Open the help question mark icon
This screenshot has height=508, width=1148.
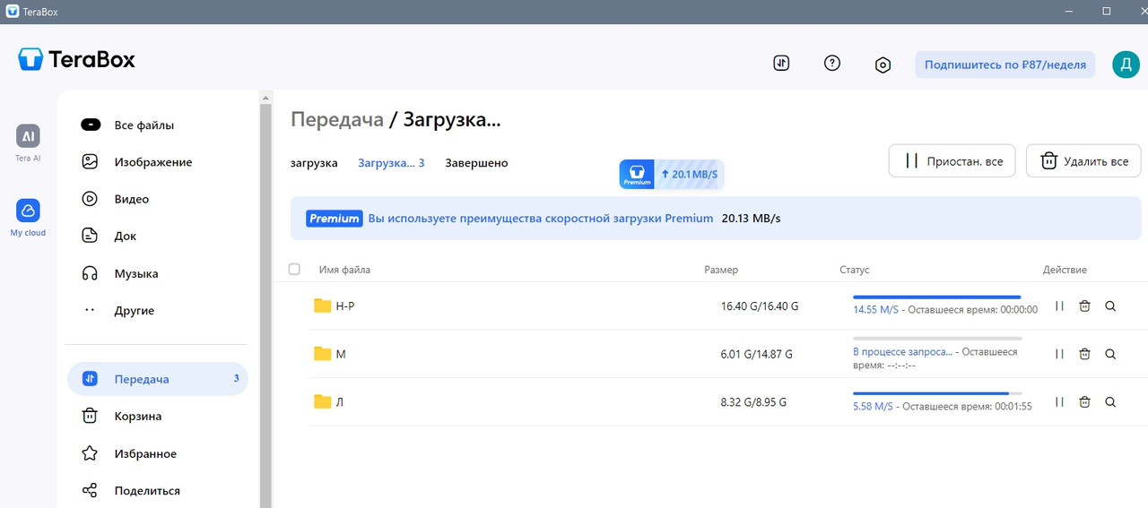pos(832,64)
